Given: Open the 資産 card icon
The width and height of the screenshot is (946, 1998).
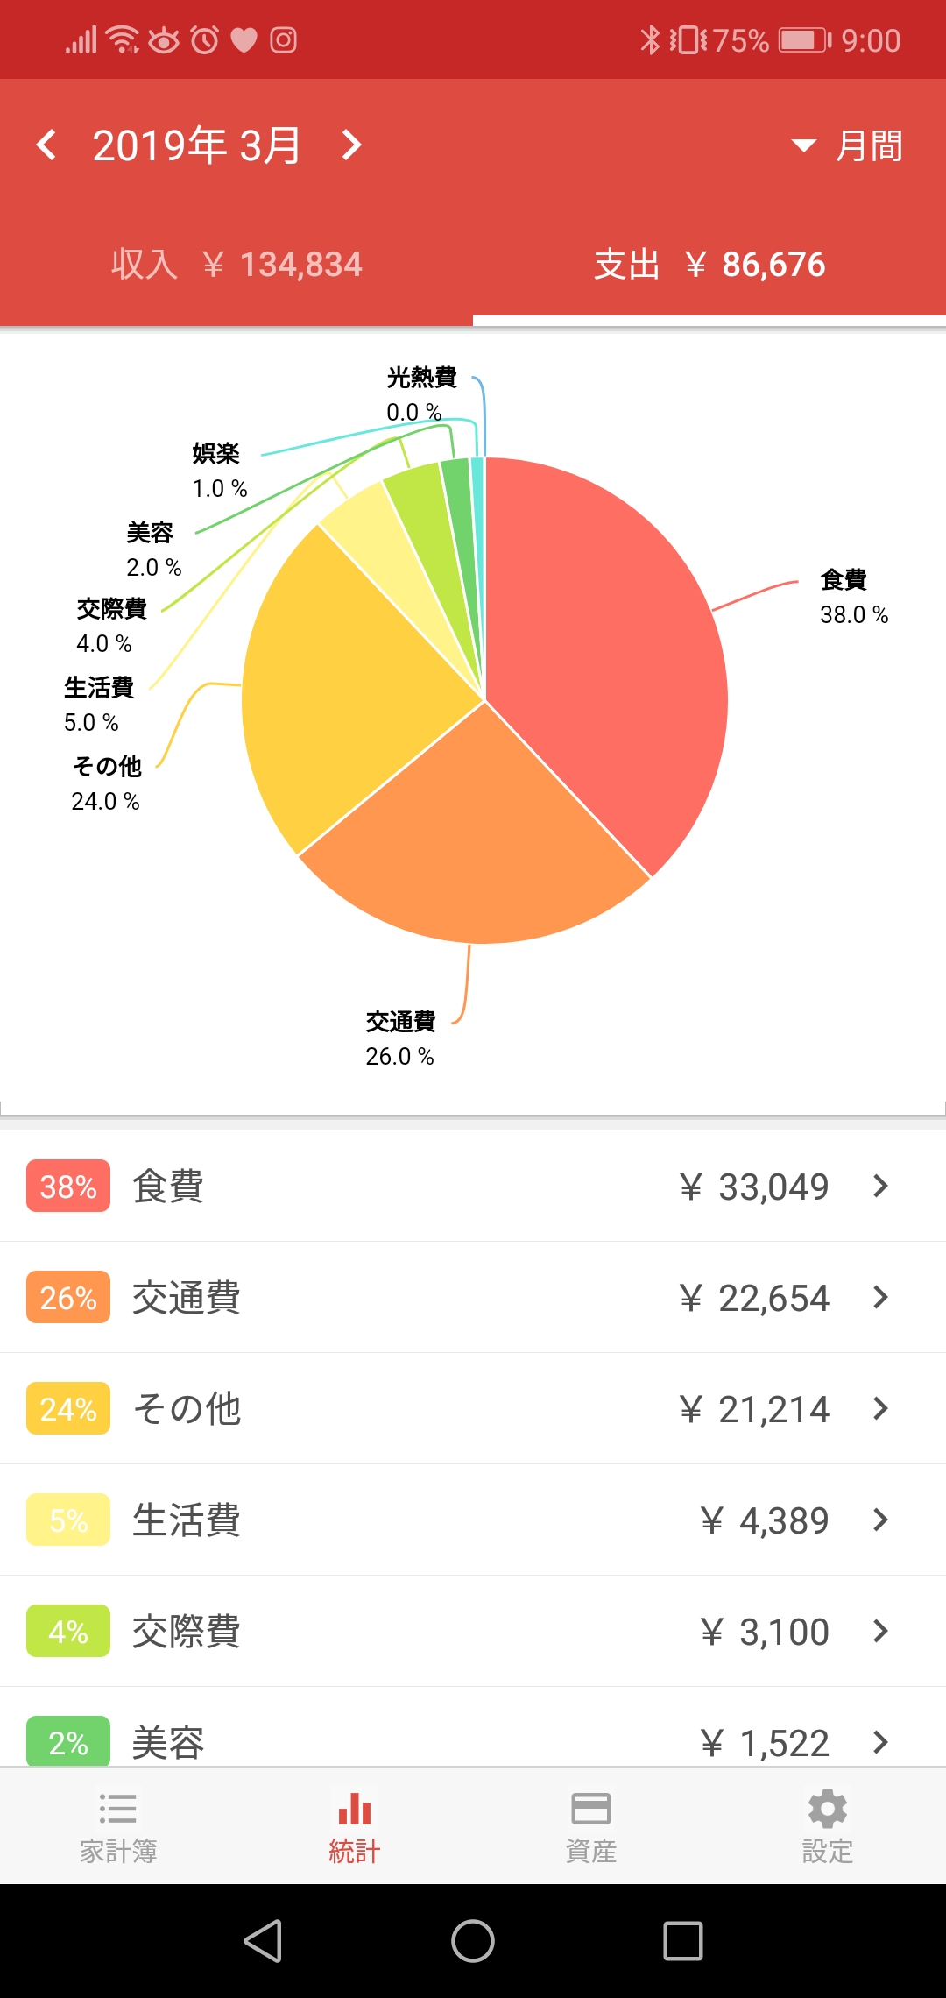Looking at the screenshot, I should click(x=591, y=1809).
